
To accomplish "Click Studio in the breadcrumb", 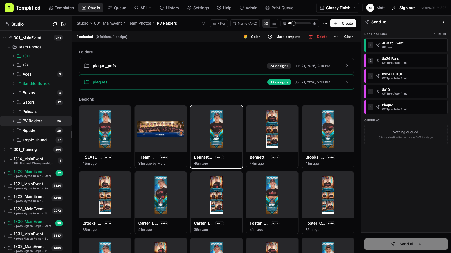I will point(83,23).
